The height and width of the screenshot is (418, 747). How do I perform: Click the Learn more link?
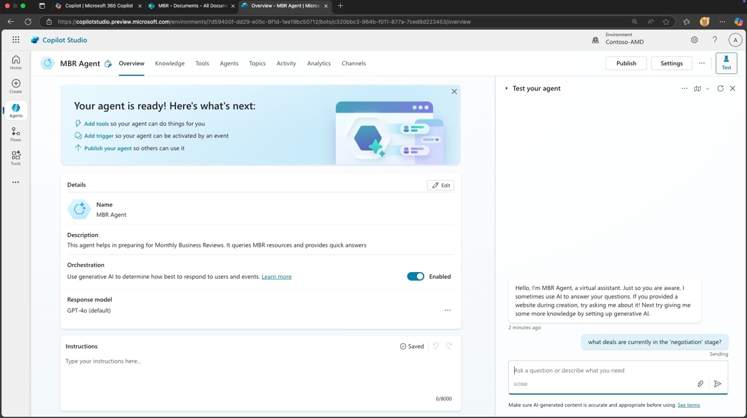tap(276, 277)
